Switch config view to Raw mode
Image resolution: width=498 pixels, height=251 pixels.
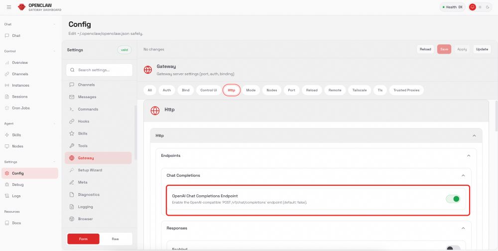pyautogui.click(x=116, y=239)
